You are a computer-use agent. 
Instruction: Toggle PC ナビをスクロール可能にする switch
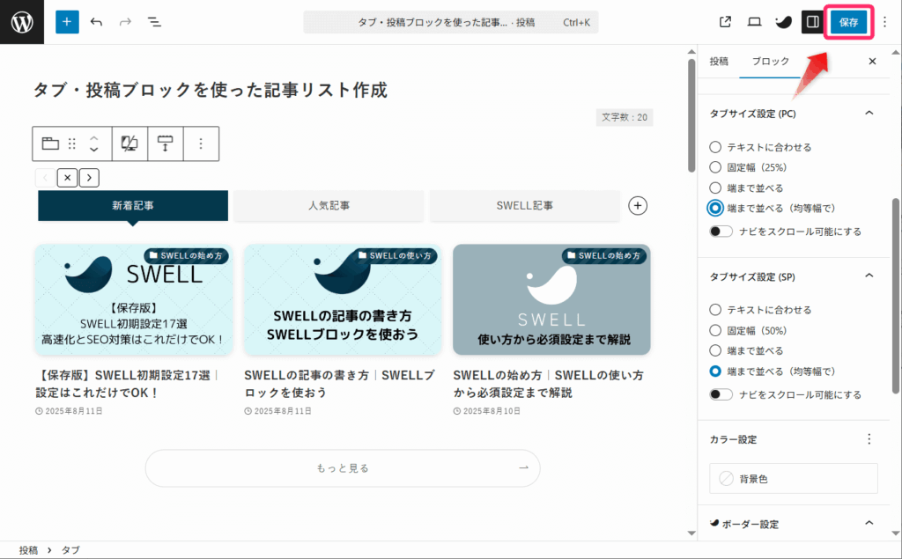721,232
